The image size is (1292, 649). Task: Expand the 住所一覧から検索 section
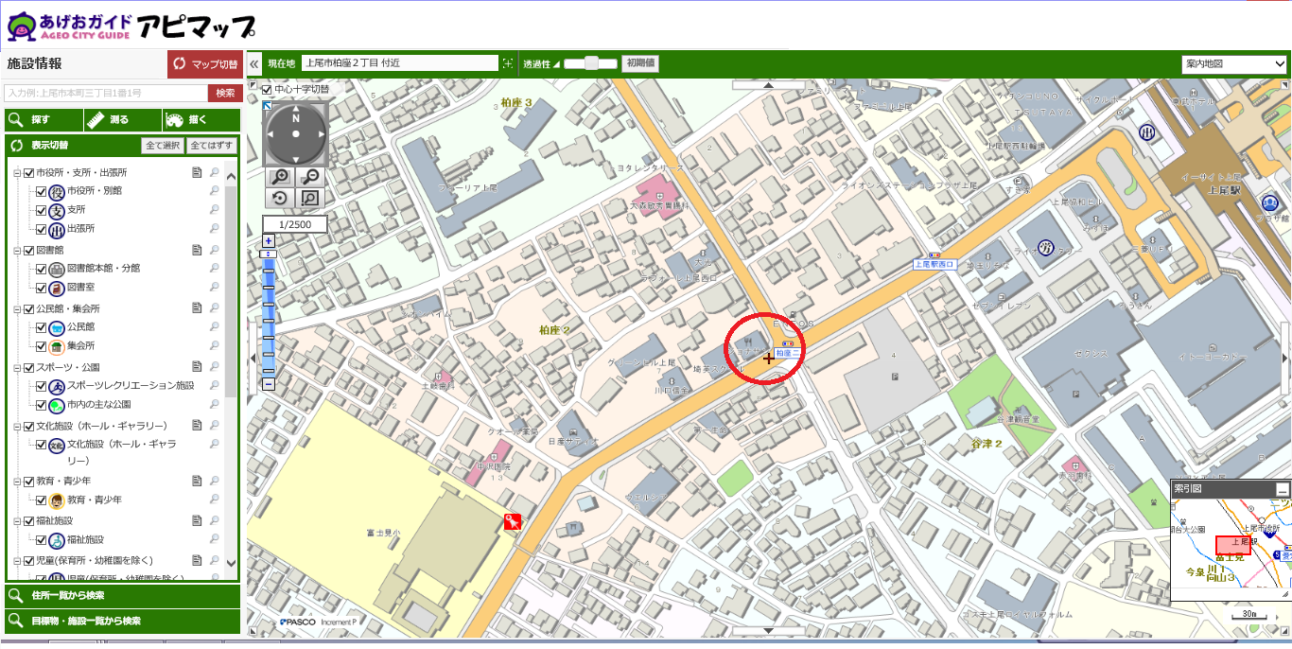[x=122, y=596]
